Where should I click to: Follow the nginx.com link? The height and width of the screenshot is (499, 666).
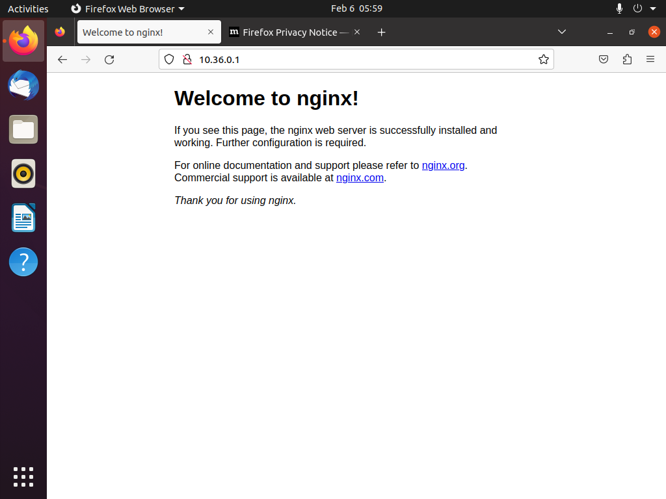(360, 178)
